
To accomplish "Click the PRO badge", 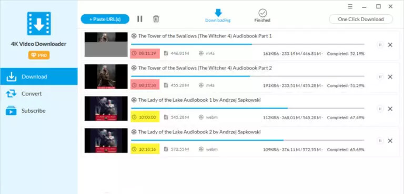I will tap(39, 55).
